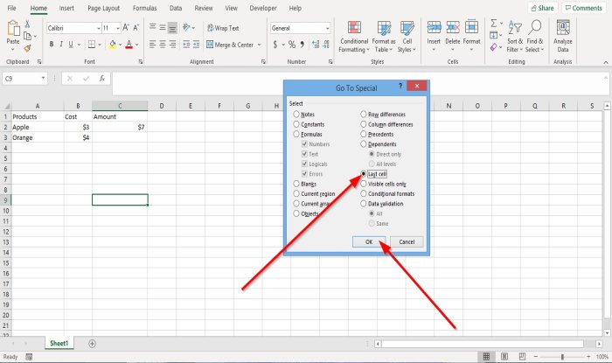Click the yellow fill color button
The height and width of the screenshot is (363, 612).
(x=113, y=45)
